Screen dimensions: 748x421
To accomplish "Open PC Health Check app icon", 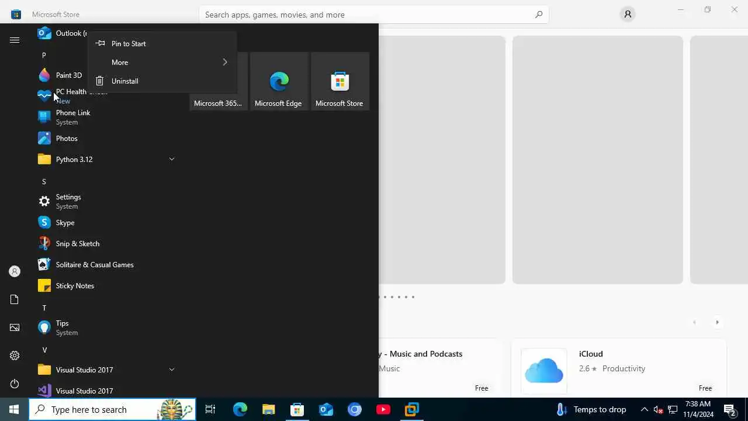I will [44, 96].
